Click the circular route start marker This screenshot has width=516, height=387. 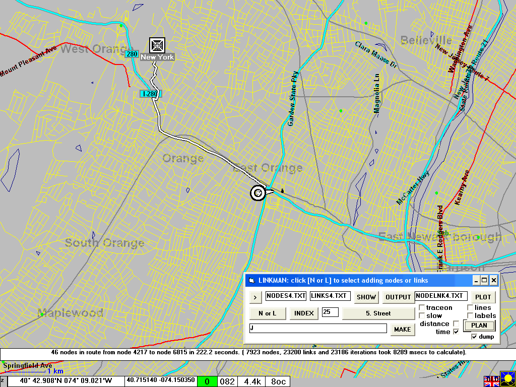click(x=257, y=192)
